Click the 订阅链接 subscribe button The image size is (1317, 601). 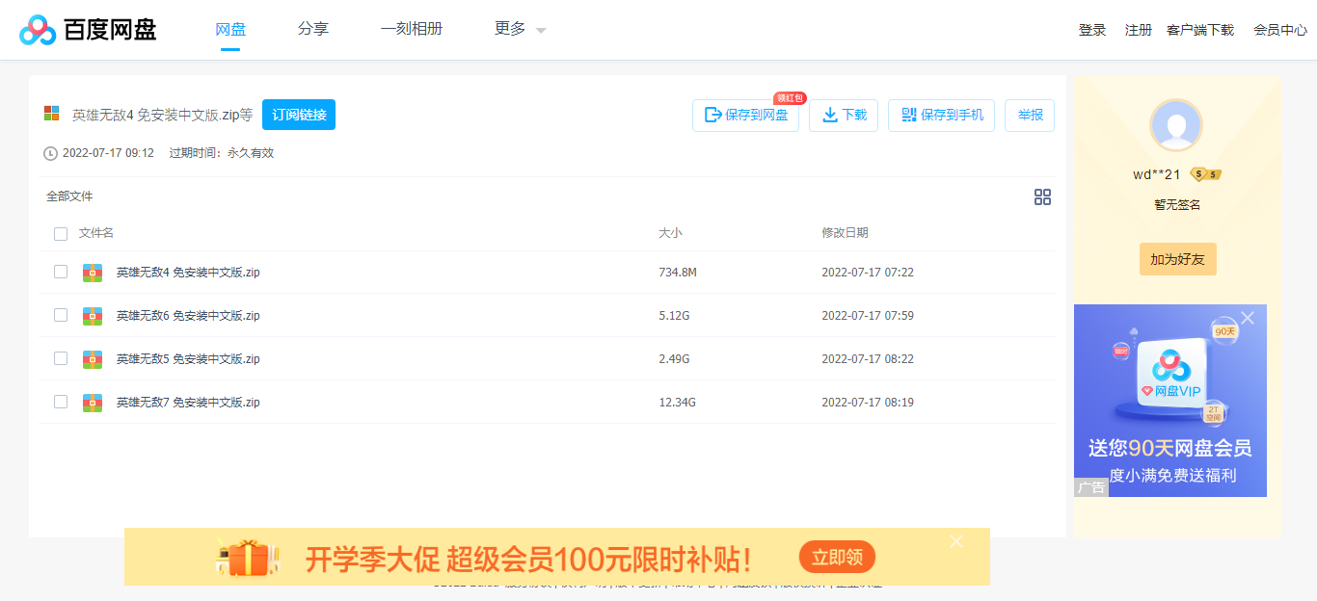click(299, 114)
